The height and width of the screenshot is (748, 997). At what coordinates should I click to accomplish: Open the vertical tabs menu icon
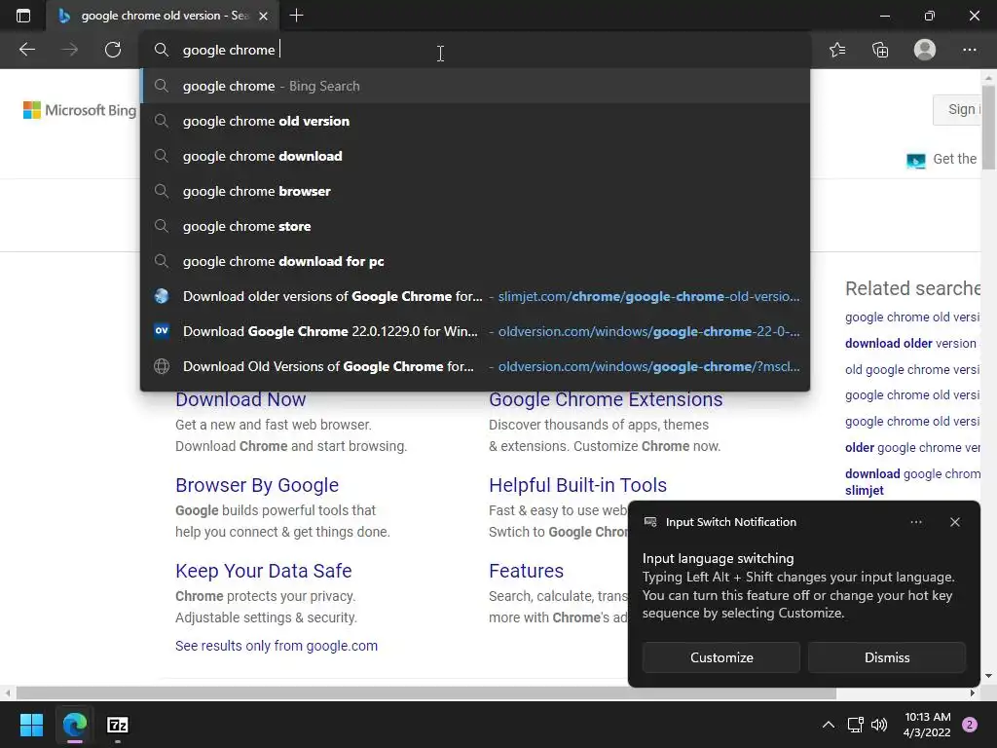[23, 16]
